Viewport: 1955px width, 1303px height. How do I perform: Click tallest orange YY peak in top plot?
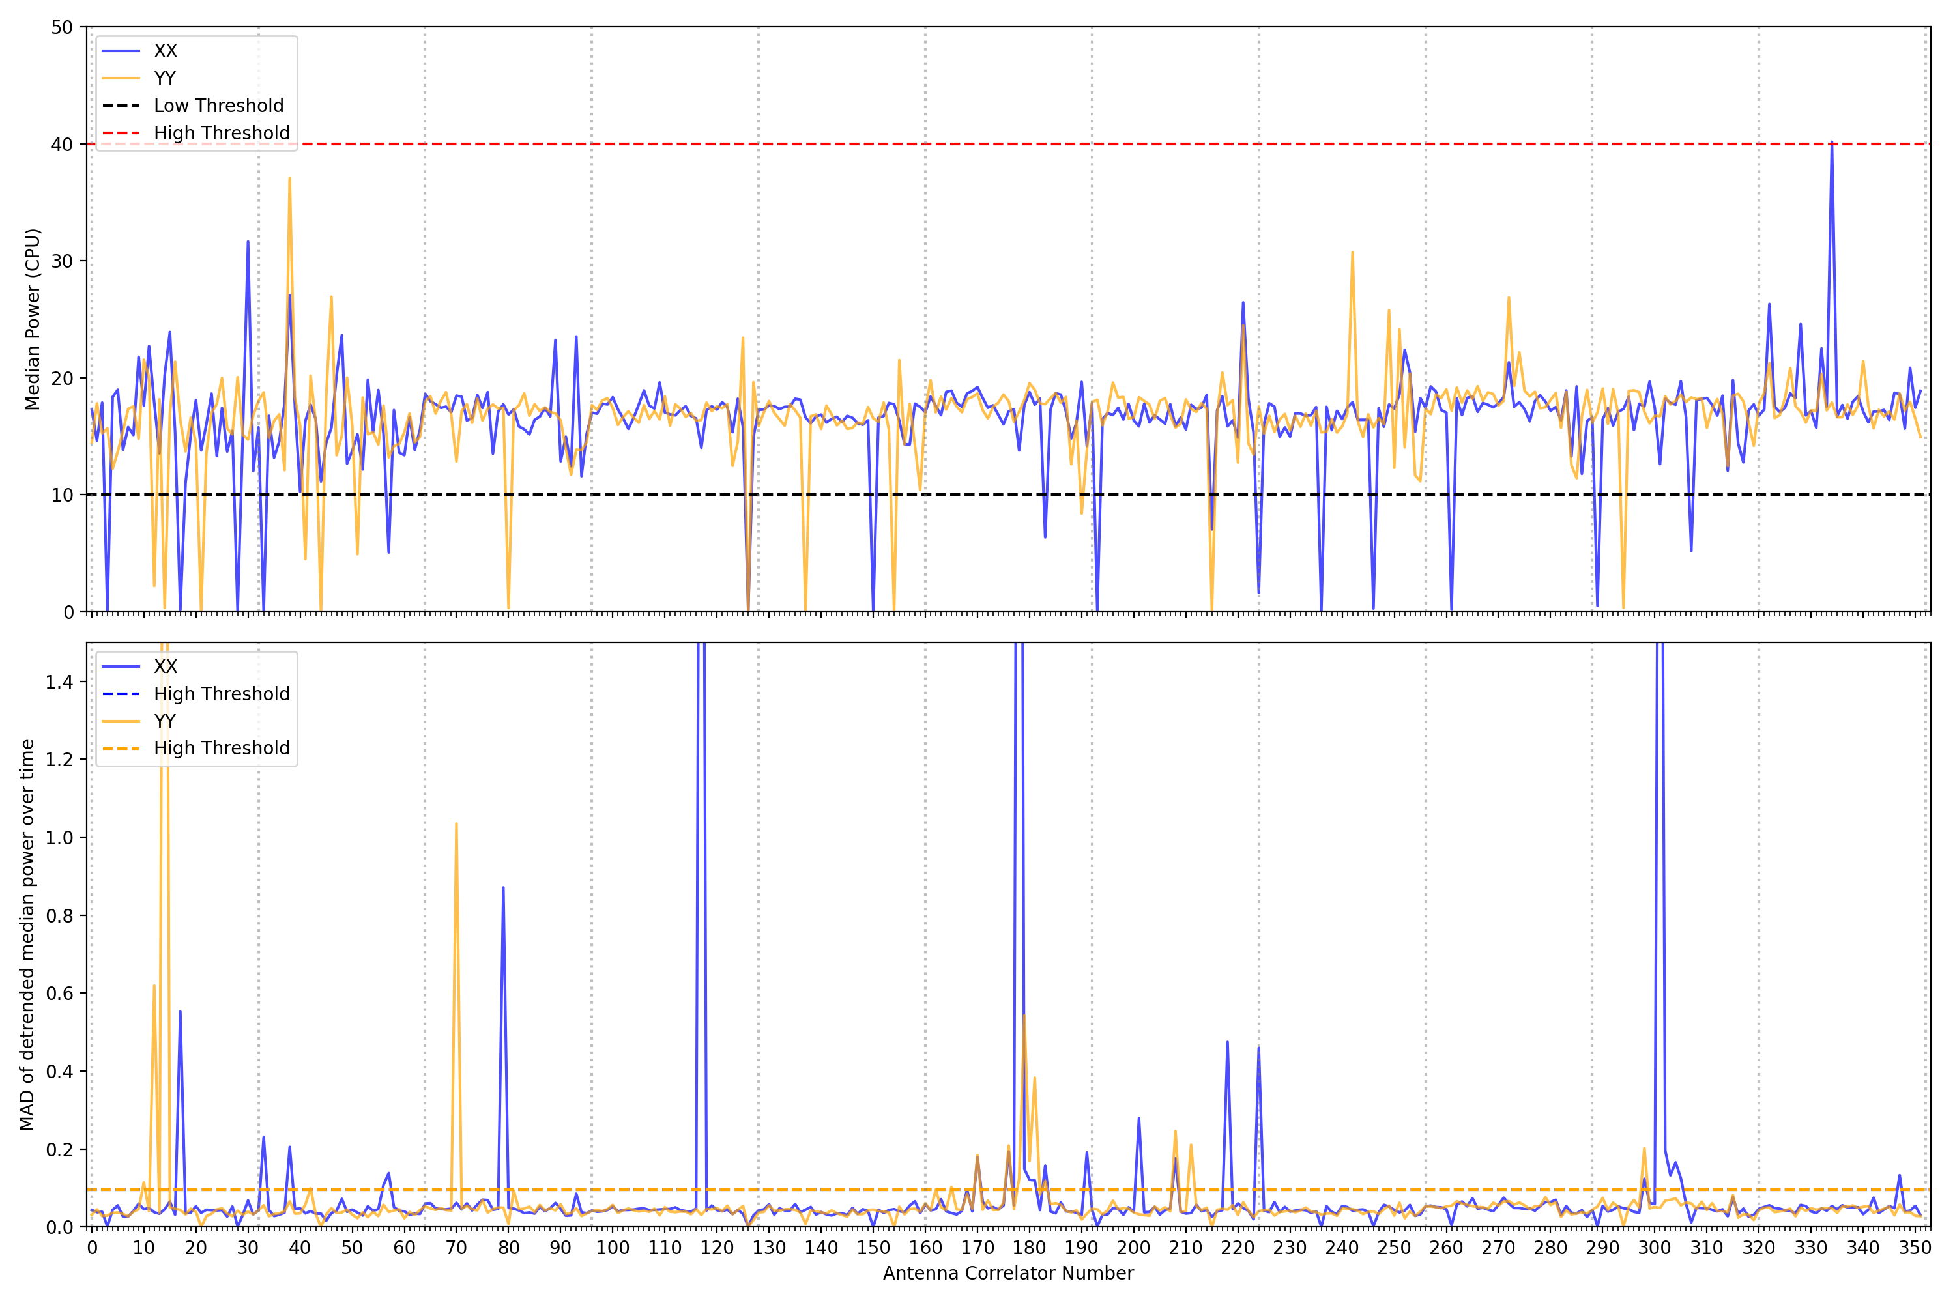pos(289,180)
